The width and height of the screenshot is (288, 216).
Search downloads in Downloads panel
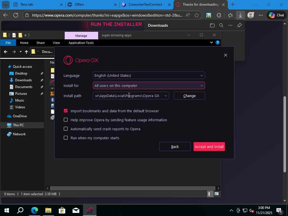(221, 25)
